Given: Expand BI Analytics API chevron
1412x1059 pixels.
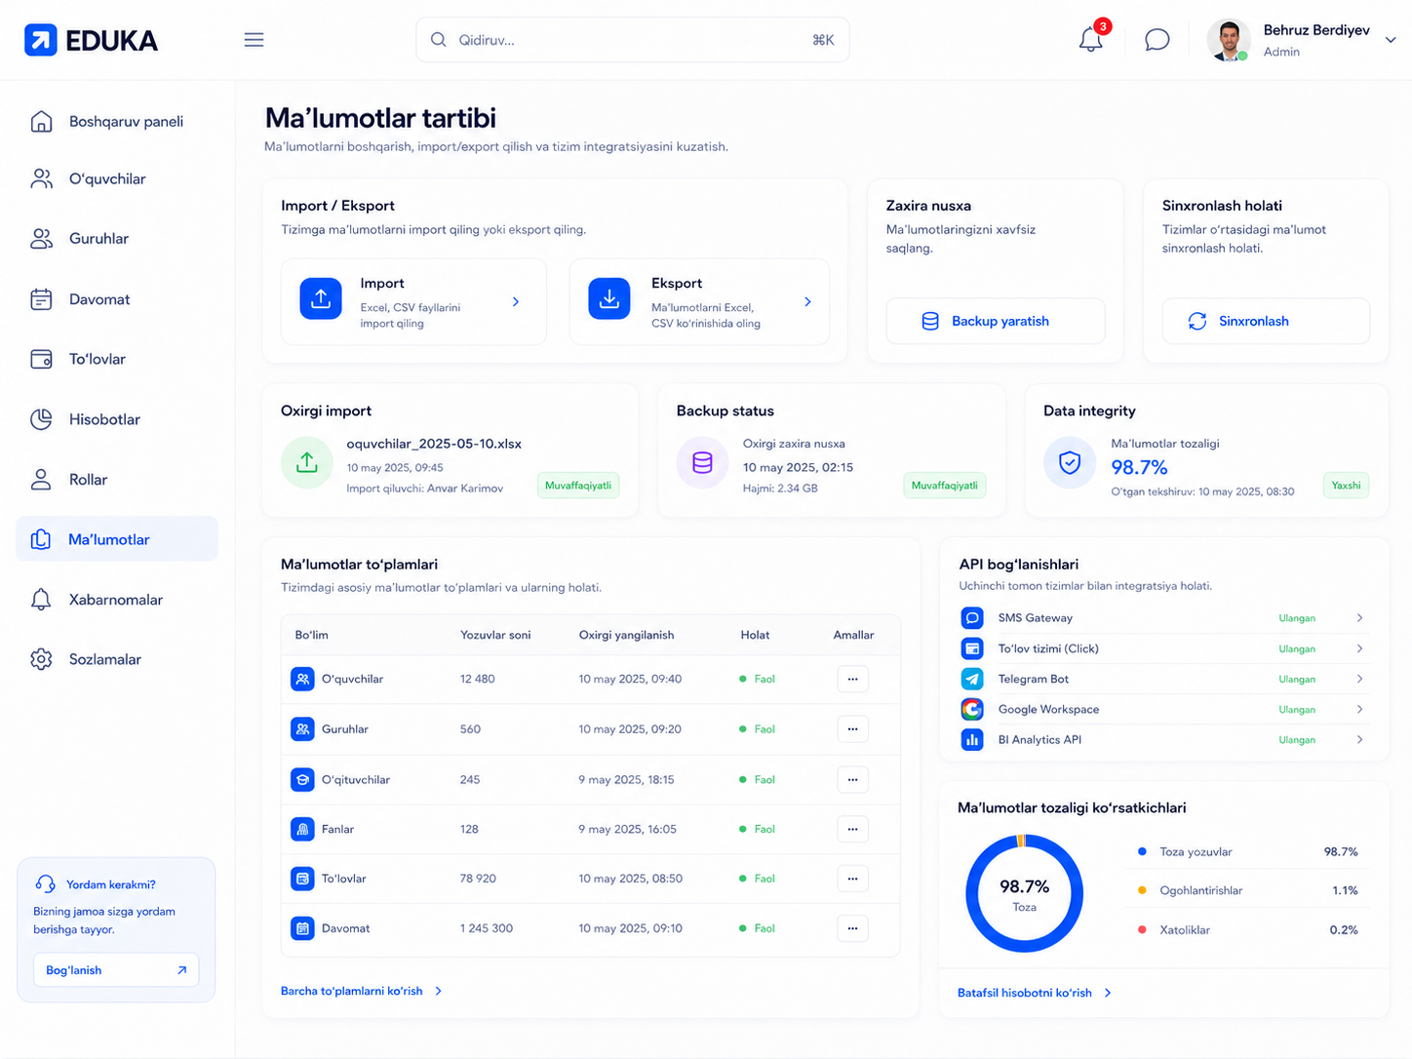Looking at the screenshot, I should coord(1359,740).
